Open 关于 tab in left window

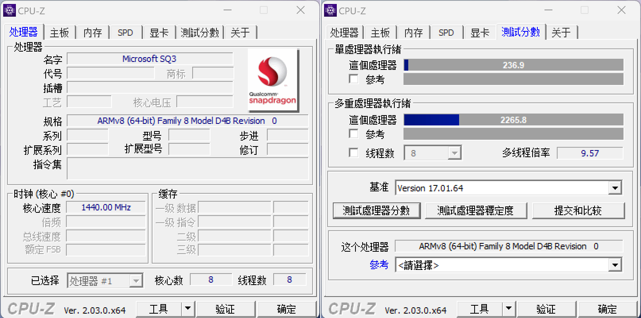tap(240, 33)
